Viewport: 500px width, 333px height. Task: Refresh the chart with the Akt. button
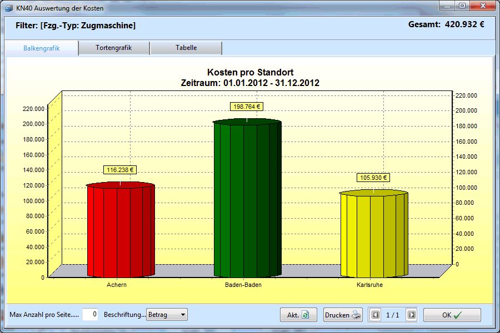298,315
